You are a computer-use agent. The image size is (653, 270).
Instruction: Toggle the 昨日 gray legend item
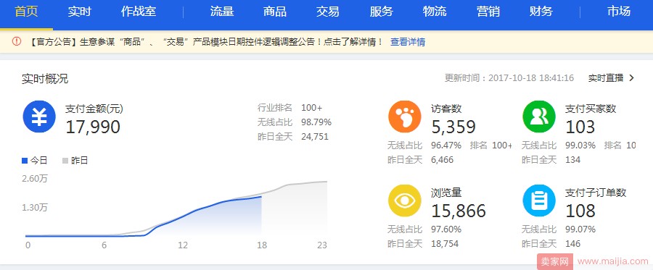point(75,161)
